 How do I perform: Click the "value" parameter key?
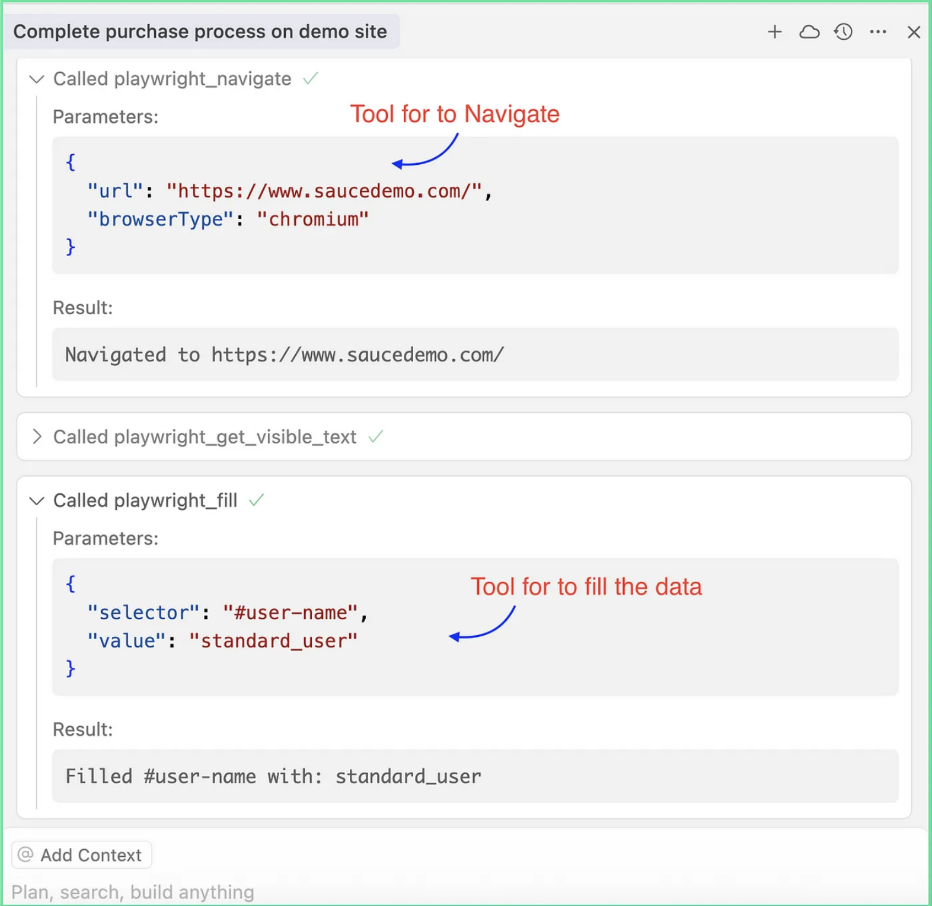[126, 641]
